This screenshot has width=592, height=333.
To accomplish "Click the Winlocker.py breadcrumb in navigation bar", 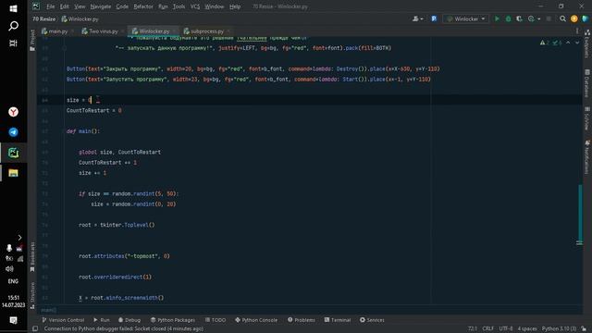I will pos(80,18).
